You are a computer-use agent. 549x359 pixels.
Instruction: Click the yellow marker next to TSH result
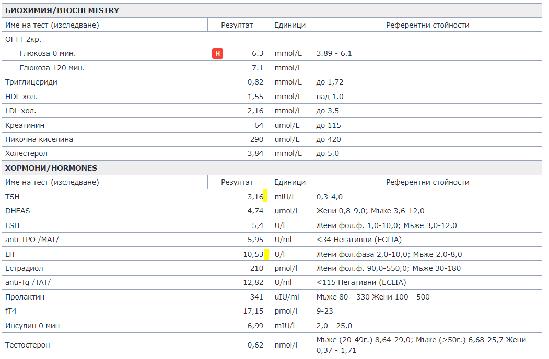[x=265, y=196]
